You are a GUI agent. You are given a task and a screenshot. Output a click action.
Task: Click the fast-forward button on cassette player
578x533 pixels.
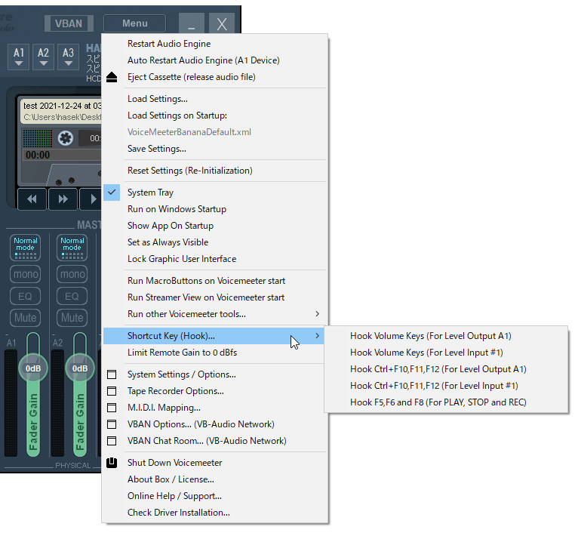point(63,199)
